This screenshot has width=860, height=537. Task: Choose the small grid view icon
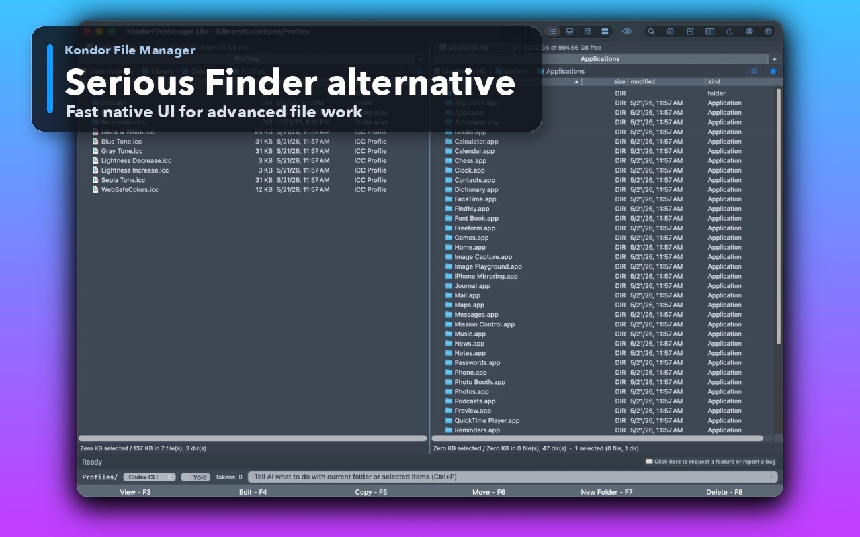(587, 32)
